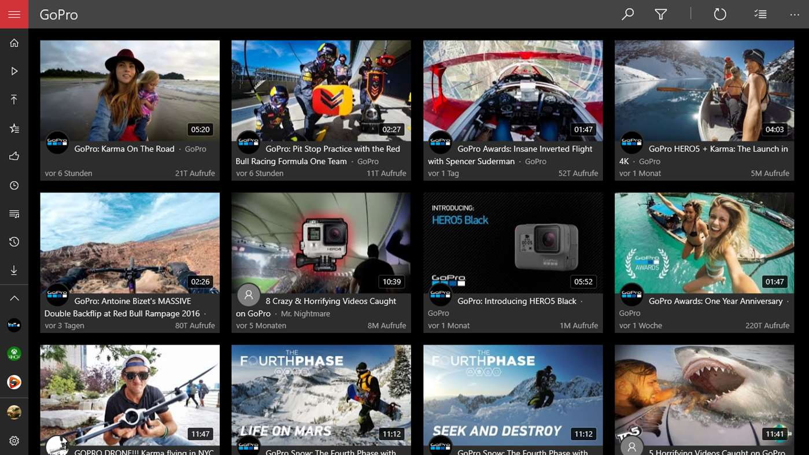Toggle multi-select checklist mode
The image size is (809, 455).
760,14
